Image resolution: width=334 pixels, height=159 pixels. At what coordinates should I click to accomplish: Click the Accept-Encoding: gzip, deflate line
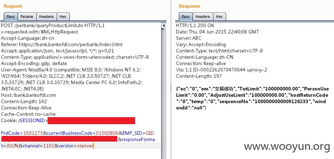pos(34,64)
